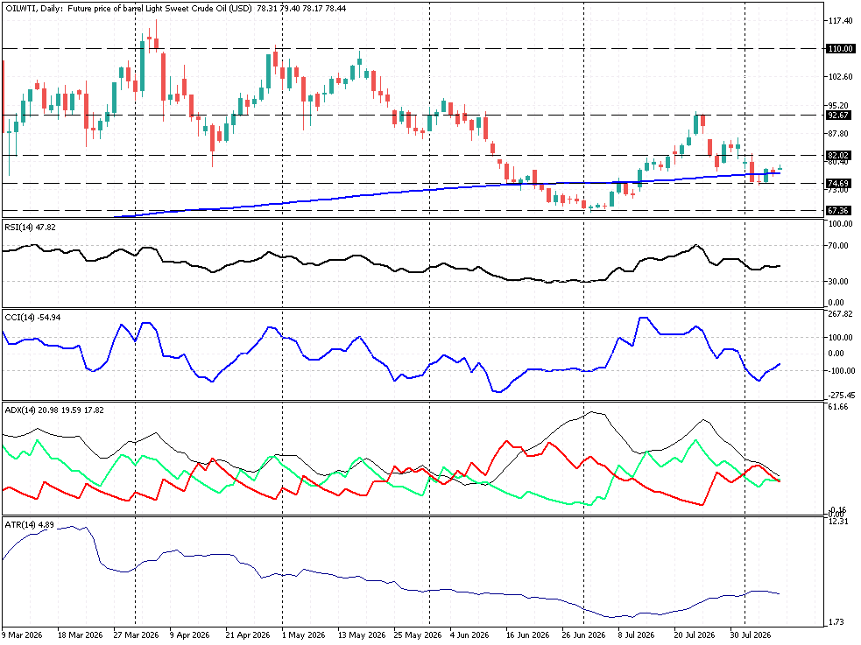Click the 100.00 value on CCI scale
The image size is (861, 645).
pyautogui.click(x=840, y=338)
